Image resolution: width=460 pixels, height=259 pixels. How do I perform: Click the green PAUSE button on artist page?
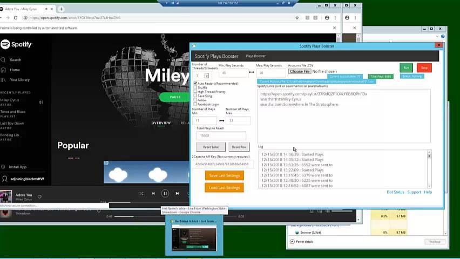click(175, 97)
